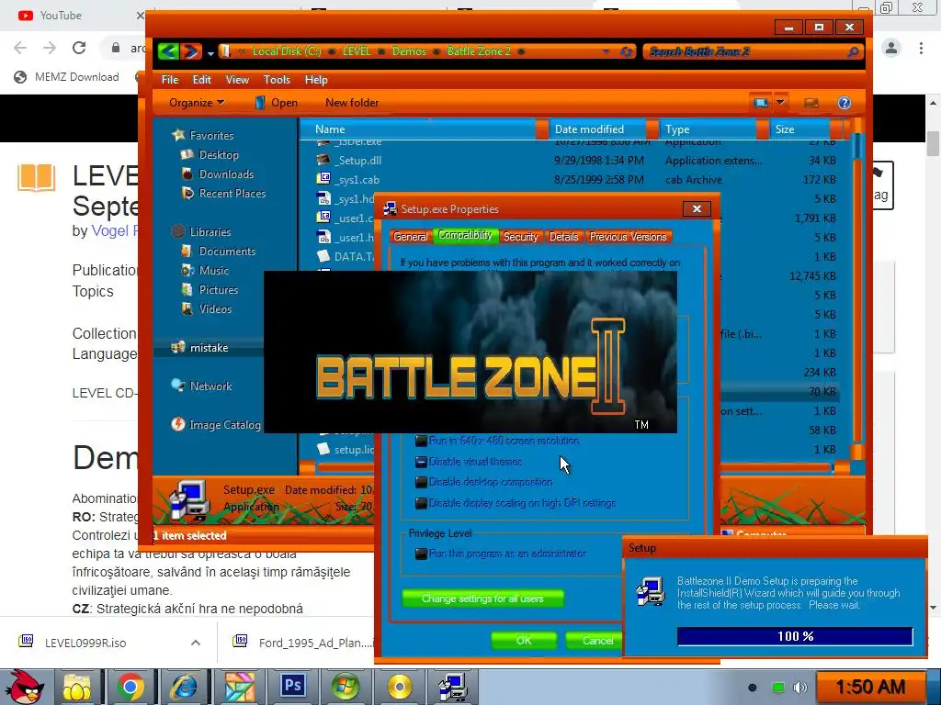
Task: Switch to the Previous Versions tab
Action: click(x=628, y=237)
